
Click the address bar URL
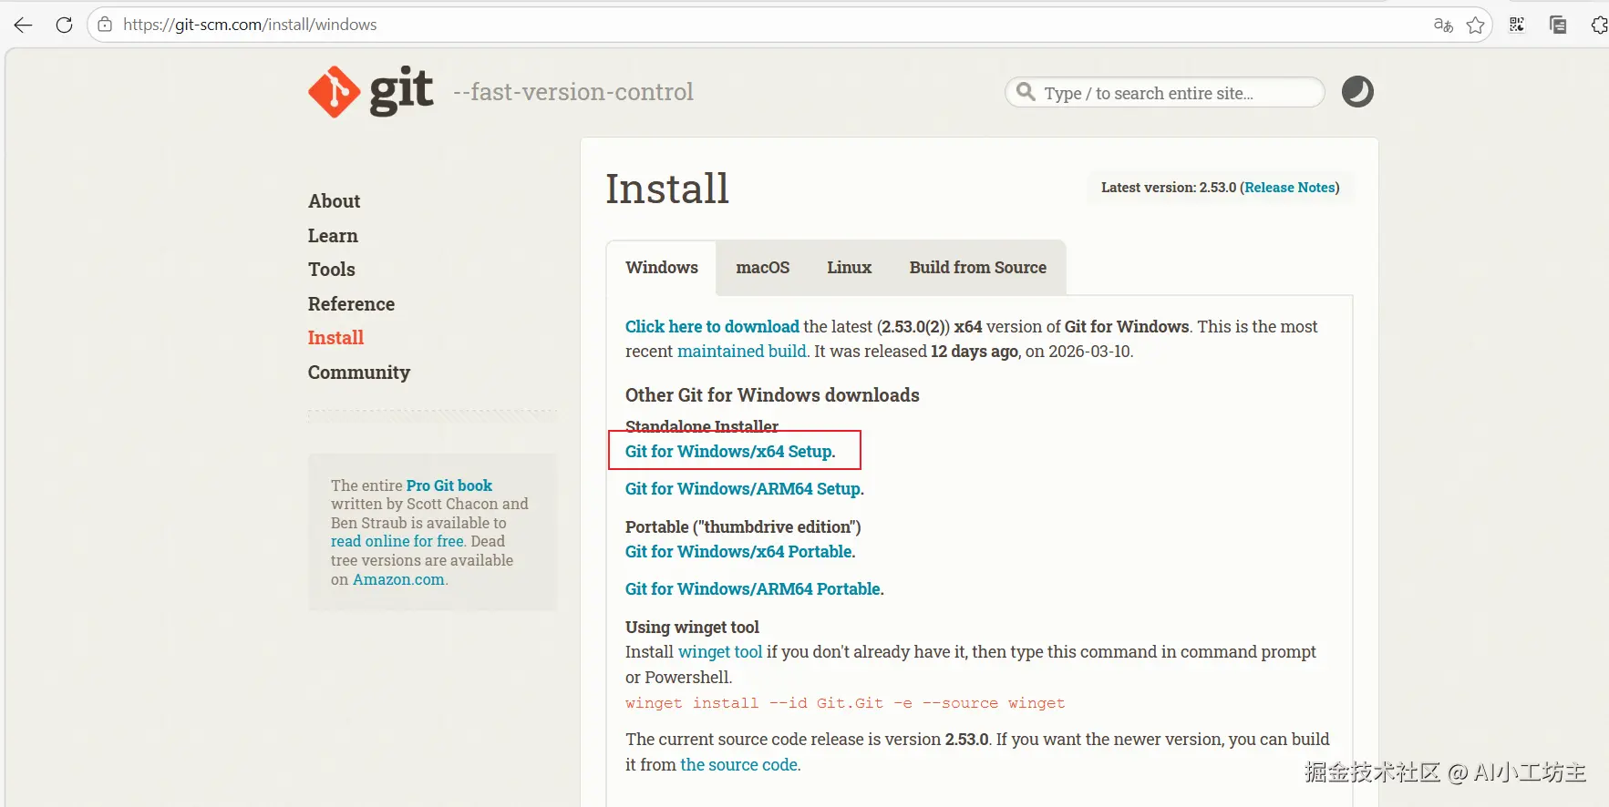[250, 25]
